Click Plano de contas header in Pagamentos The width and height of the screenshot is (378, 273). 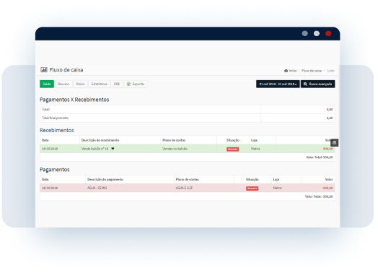[188, 179]
